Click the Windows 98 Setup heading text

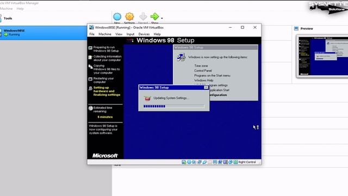pos(165,40)
